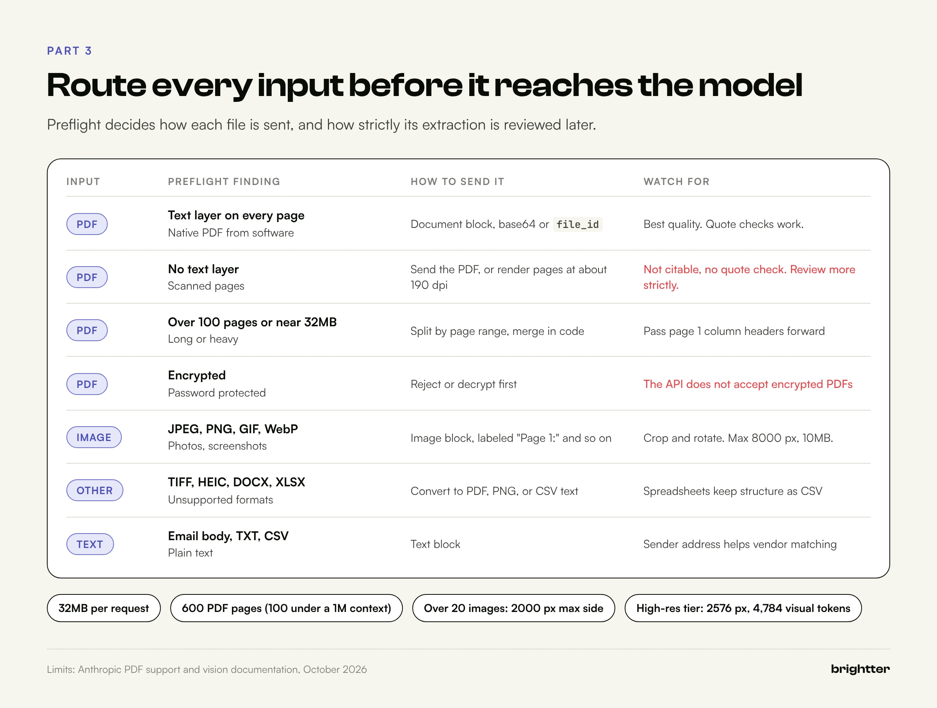
Task: Click the Text block cell
Action: point(435,544)
